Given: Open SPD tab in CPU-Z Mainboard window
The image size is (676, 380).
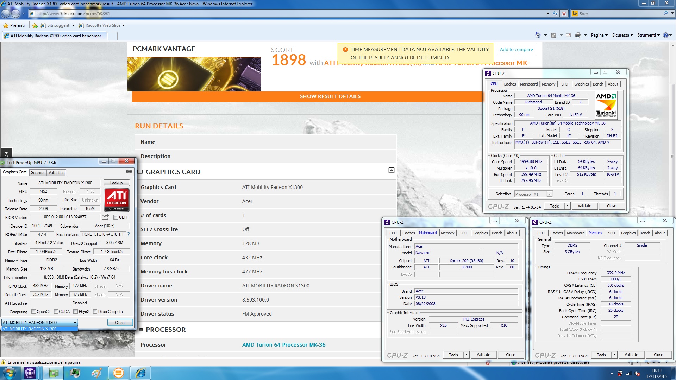Looking at the screenshot, I should (x=464, y=233).
